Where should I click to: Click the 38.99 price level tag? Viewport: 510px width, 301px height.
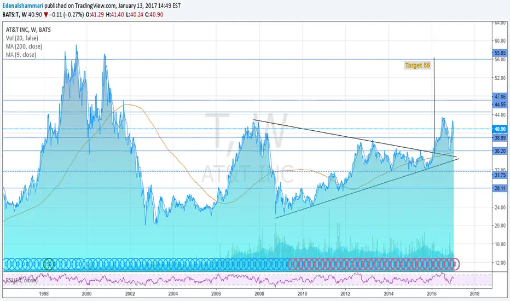(500, 138)
